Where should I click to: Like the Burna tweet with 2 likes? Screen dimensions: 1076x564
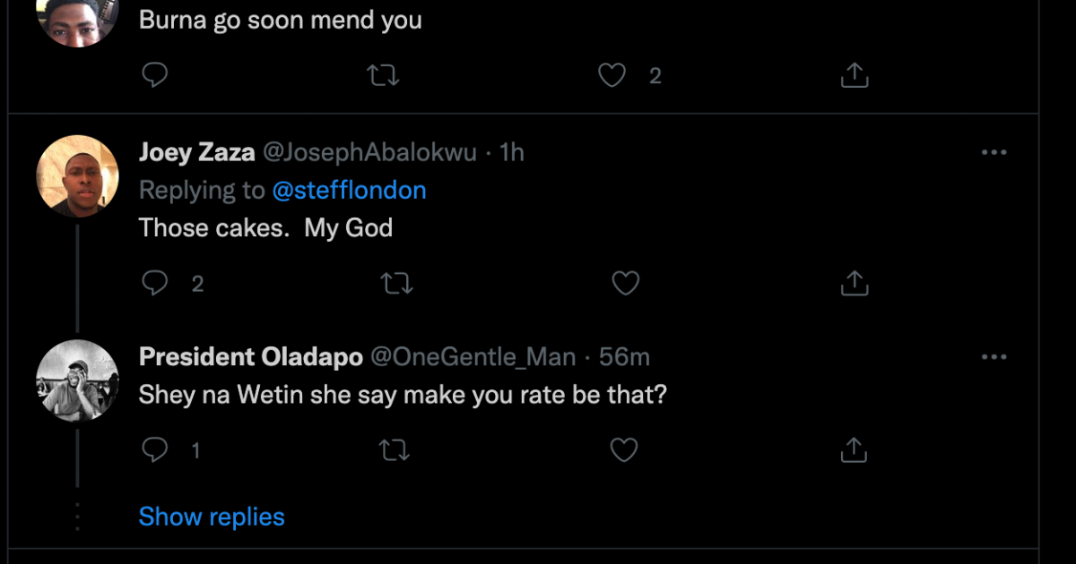(612, 76)
